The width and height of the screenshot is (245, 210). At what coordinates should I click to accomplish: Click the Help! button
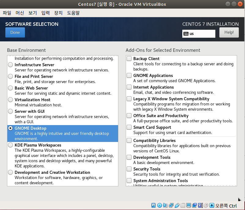[229, 32]
